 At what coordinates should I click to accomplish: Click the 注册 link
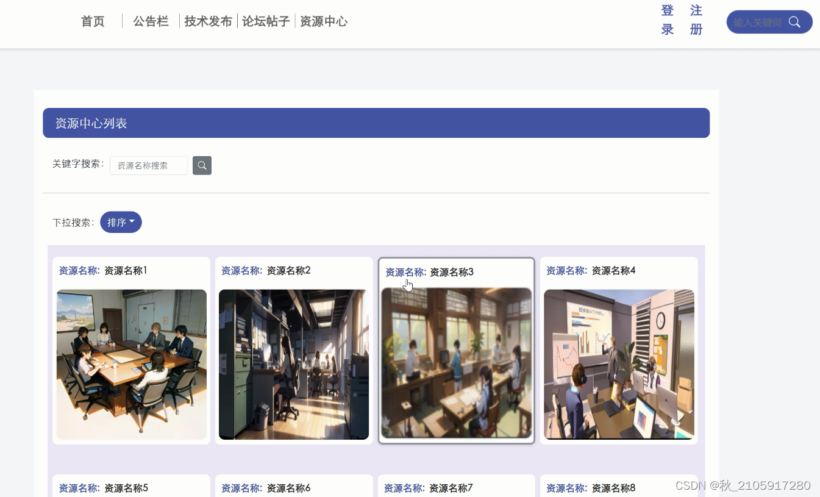pos(696,20)
